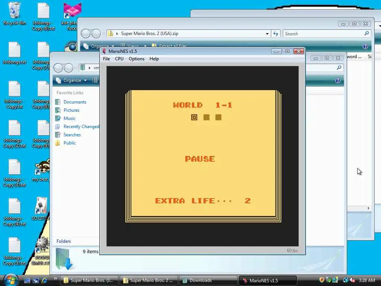Open Organize dropdown in front Explorer window

click(x=72, y=80)
